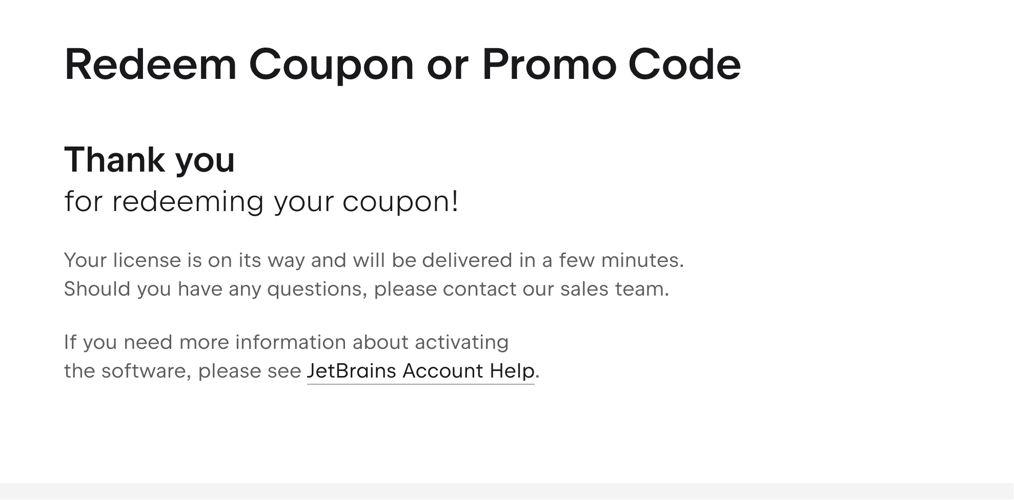Click 'Promo Code' in the page title
Image resolution: width=1014 pixels, height=500 pixels.
tap(611, 65)
